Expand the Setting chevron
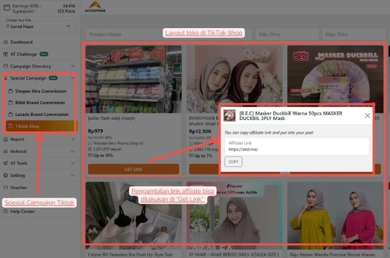This screenshot has width=390, height=258. pos(73,175)
